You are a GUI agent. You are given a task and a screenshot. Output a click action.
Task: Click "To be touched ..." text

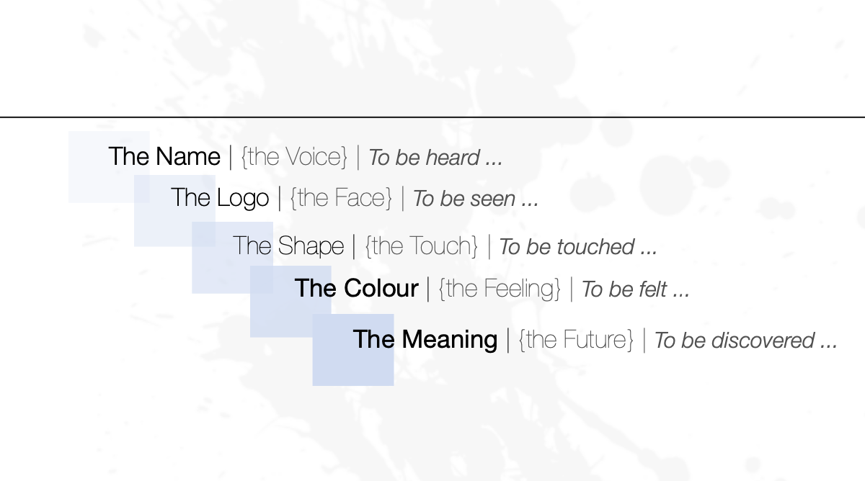tap(578, 247)
